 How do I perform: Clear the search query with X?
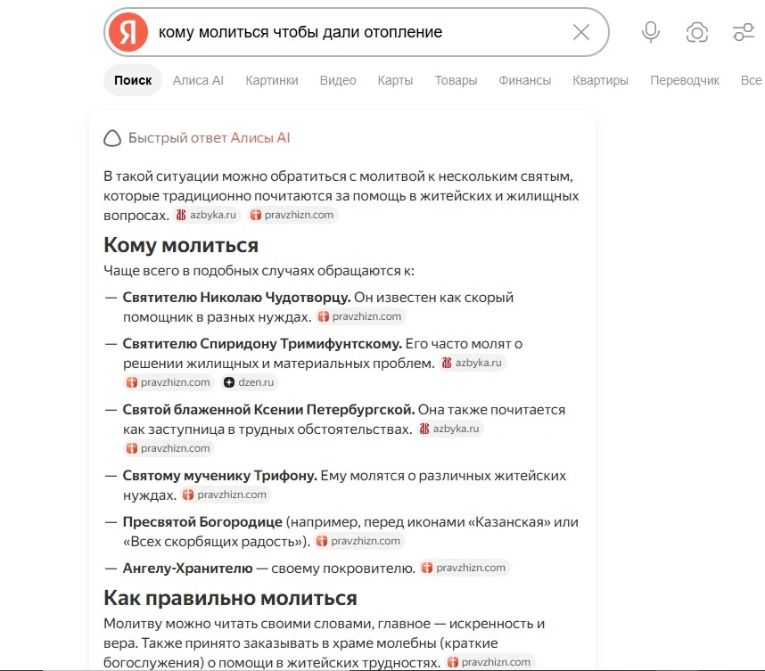(581, 32)
